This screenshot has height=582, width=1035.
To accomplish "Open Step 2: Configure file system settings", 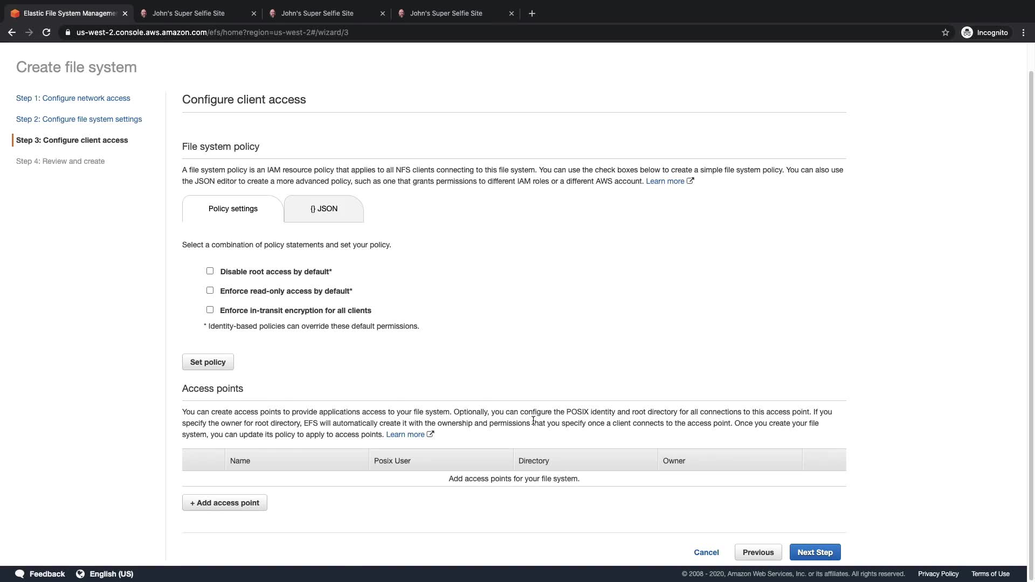I will click(79, 119).
